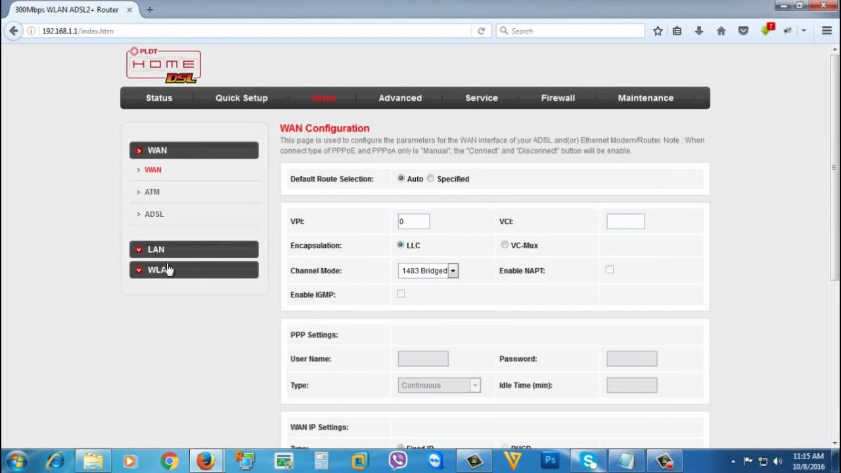Enable the NAPT checkbox
Screen dimensions: 841x473
coord(610,269)
